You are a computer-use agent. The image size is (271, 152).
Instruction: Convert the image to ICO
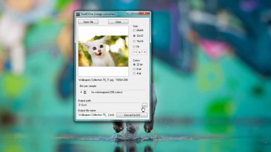coord(132,115)
